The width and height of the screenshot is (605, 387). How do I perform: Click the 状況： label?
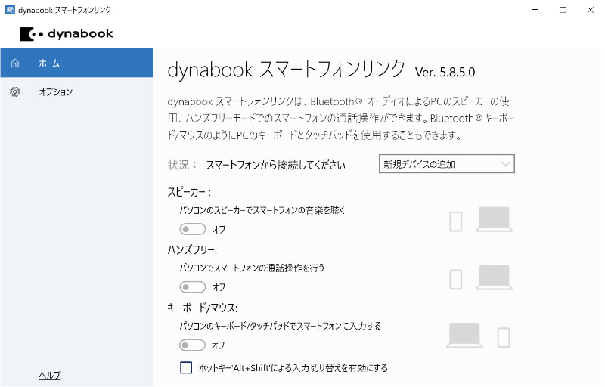[x=182, y=165]
